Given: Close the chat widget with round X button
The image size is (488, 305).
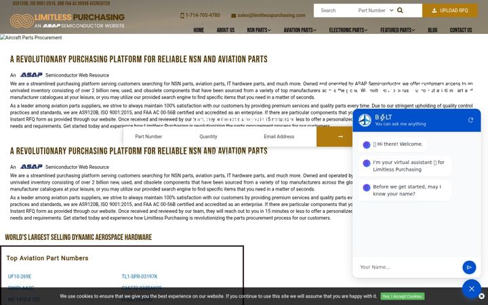Looking at the screenshot, I should 472,289.
